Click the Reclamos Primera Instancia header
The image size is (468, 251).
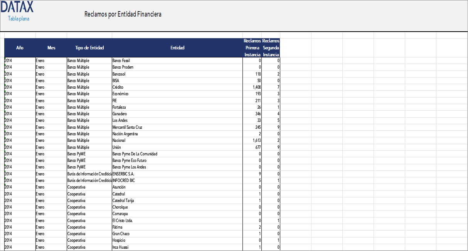[x=252, y=48]
